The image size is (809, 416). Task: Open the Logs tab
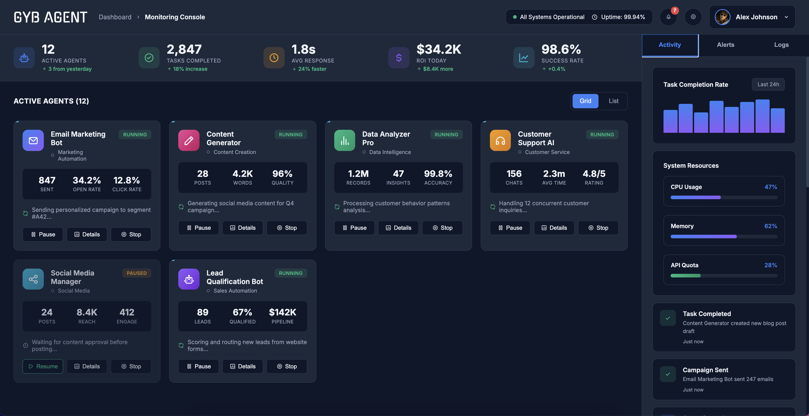coord(781,45)
